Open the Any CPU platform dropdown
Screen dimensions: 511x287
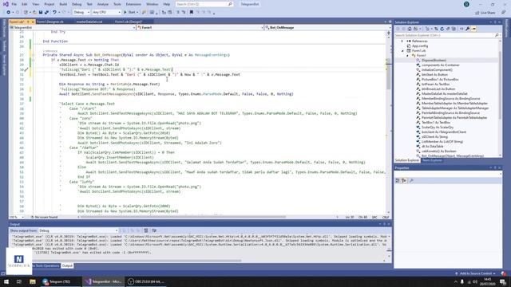106,13
